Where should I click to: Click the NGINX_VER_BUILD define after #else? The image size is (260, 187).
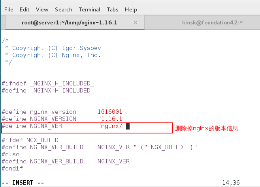[x=66, y=161]
